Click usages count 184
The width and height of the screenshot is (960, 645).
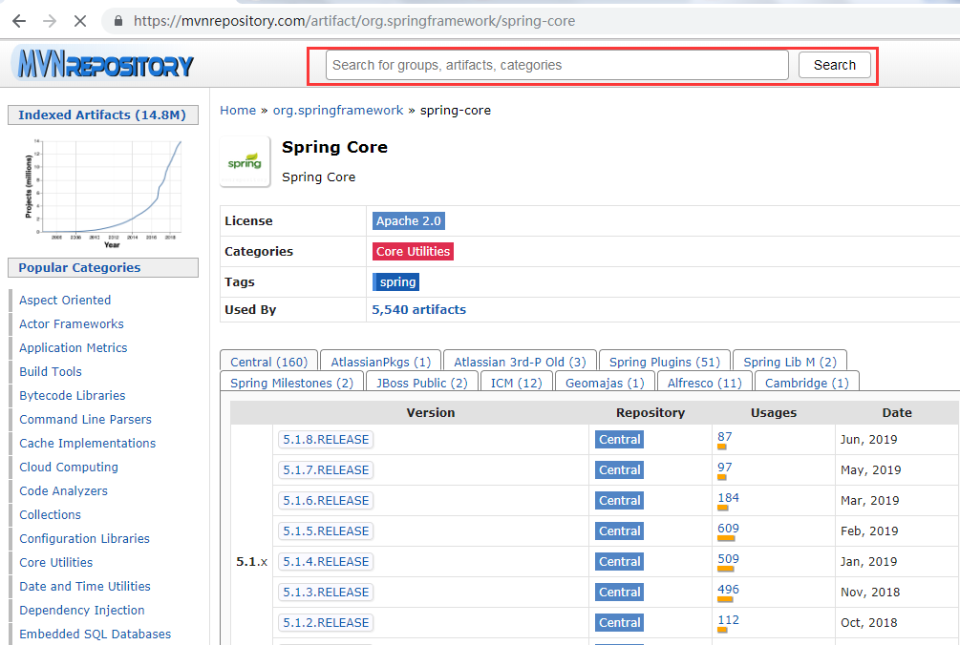pos(728,498)
